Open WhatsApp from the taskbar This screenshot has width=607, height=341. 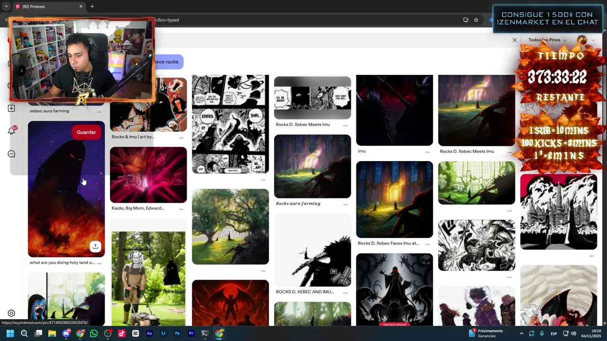point(94,333)
